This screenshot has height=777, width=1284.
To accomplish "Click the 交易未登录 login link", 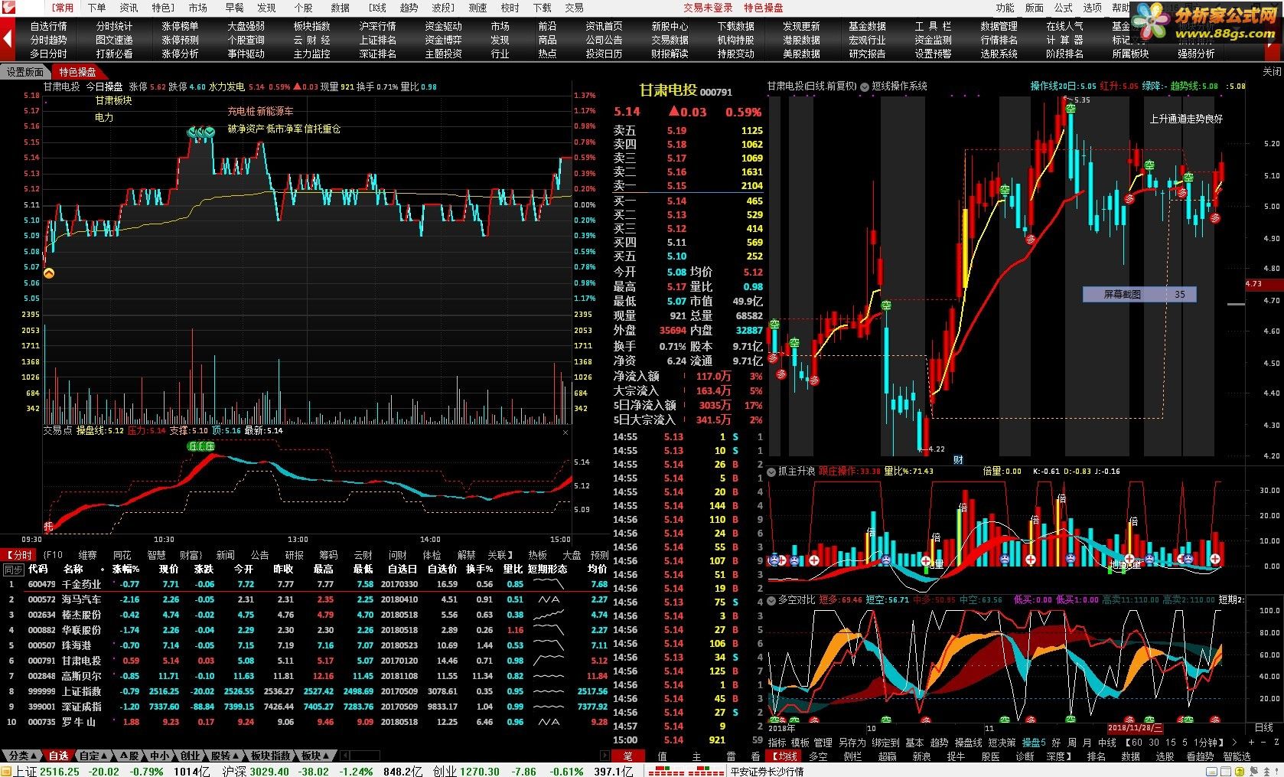I will (708, 8).
